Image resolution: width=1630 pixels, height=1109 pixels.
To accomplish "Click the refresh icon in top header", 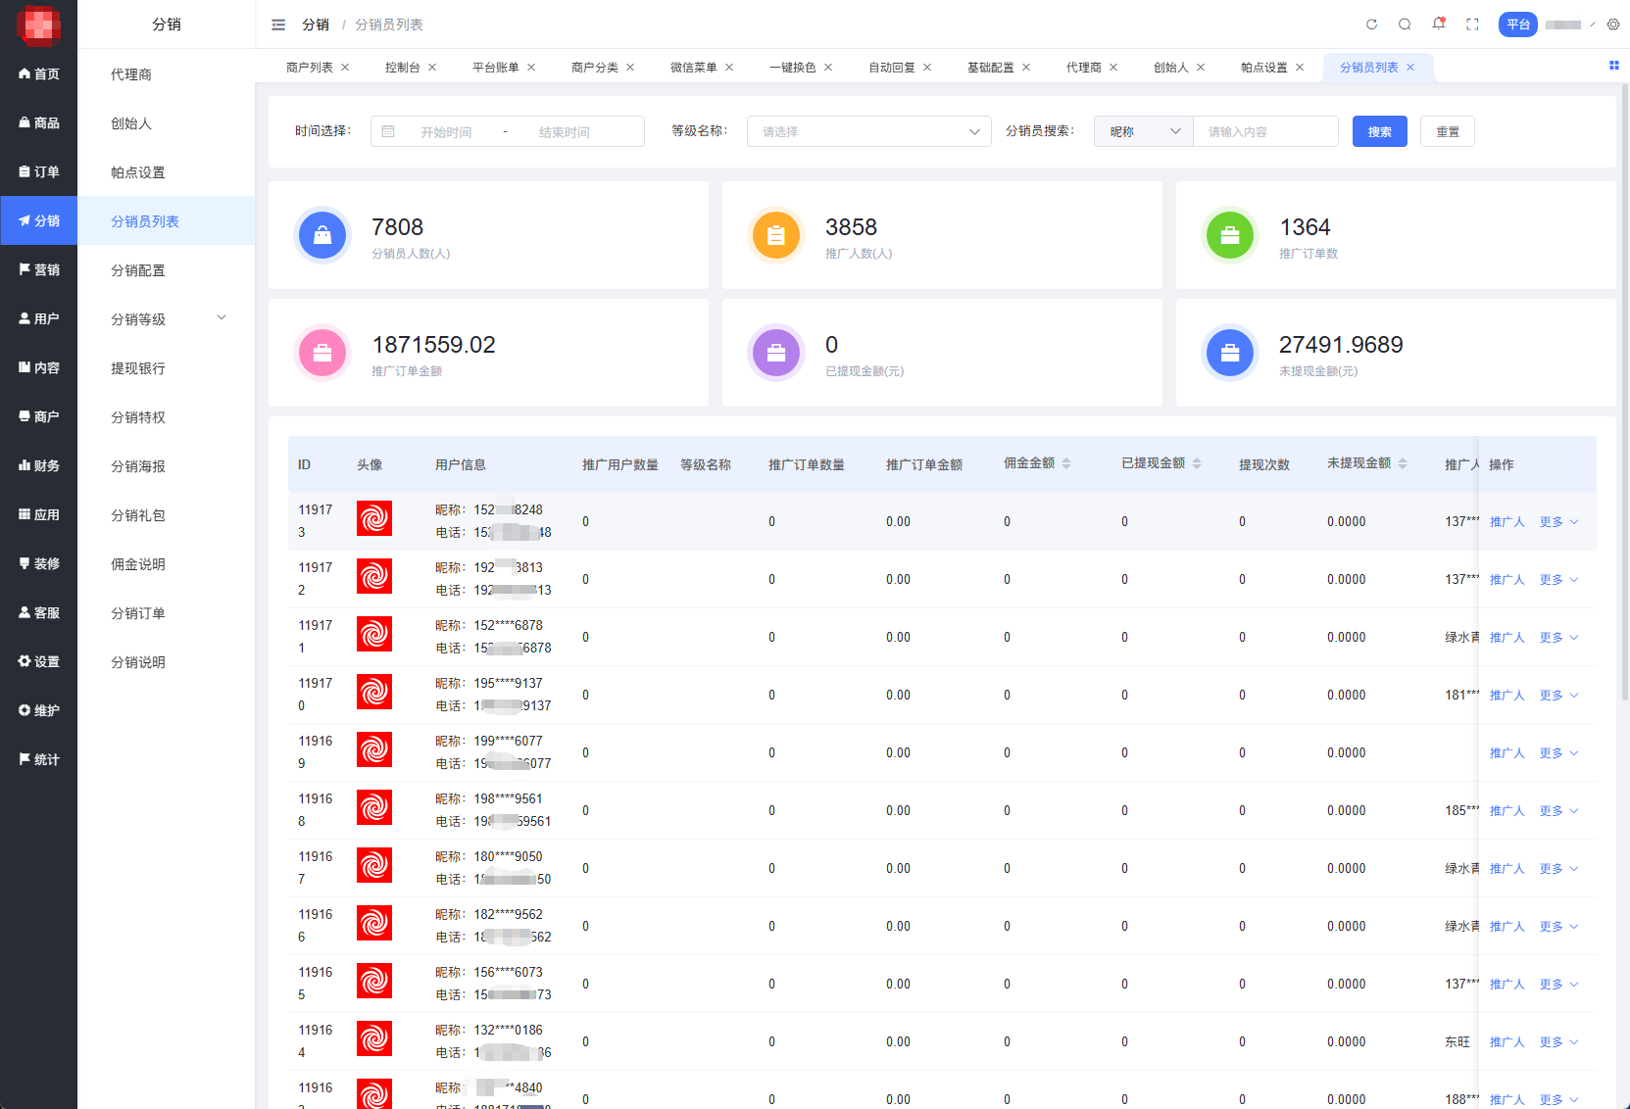I will point(1371,24).
